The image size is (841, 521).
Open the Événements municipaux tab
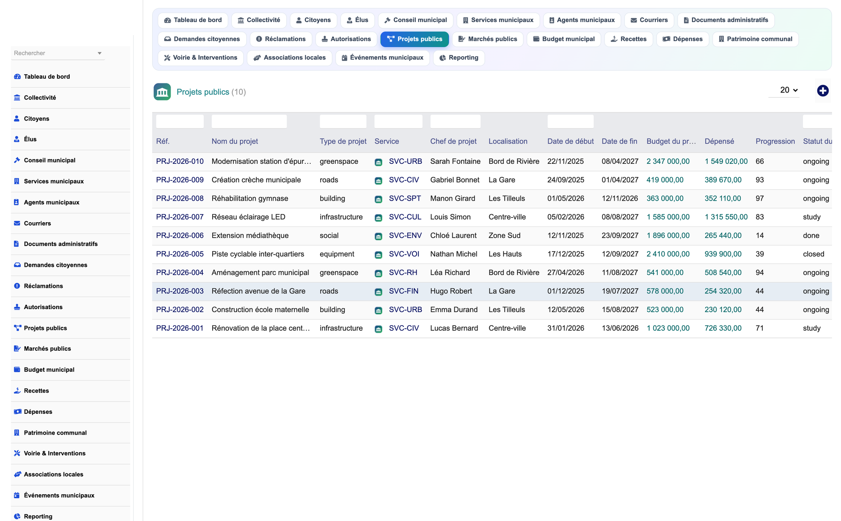coord(382,58)
